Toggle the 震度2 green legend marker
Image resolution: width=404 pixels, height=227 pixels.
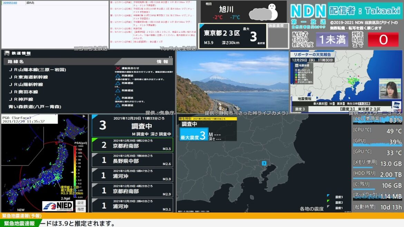point(328,201)
